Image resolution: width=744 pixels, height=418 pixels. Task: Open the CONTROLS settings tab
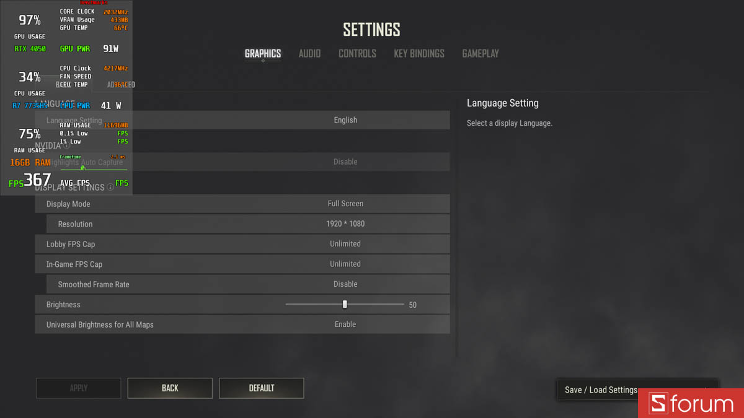[x=357, y=53]
